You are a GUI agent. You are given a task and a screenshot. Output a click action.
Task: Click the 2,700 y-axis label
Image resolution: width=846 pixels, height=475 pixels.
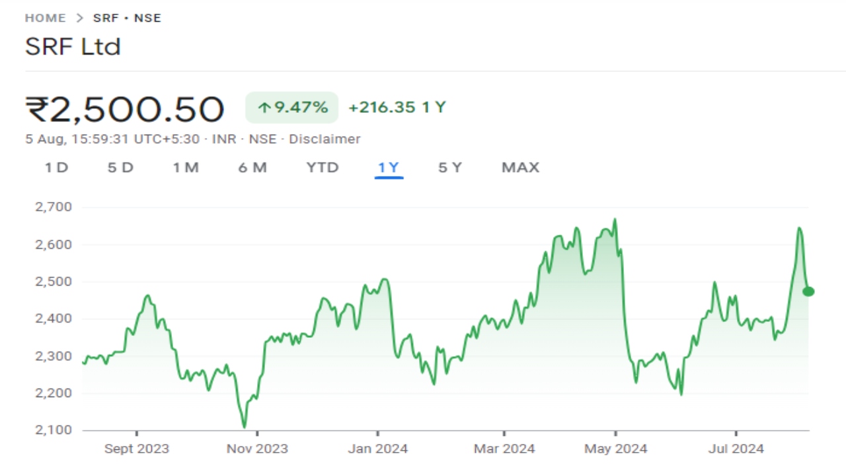tap(53, 207)
